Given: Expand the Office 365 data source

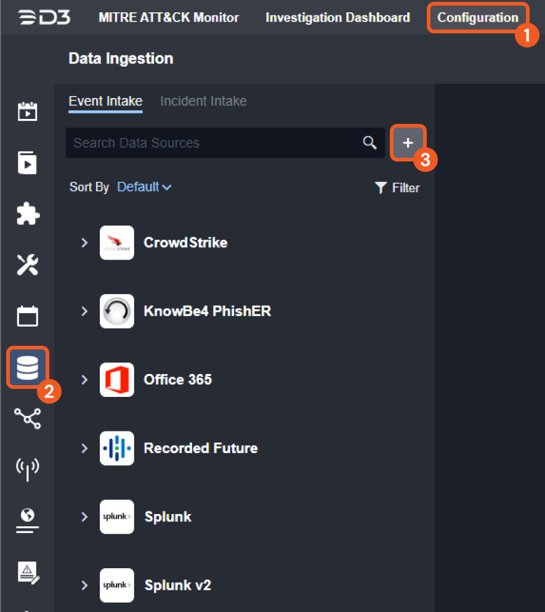Looking at the screenshot, I should [x=85, y=380].
